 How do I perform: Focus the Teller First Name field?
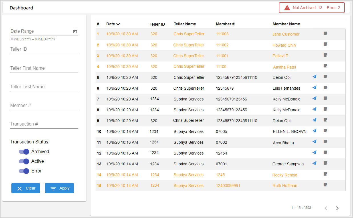pos(44,68)
